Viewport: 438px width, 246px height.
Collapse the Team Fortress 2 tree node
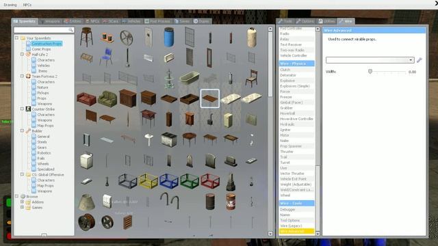point(22,76)
